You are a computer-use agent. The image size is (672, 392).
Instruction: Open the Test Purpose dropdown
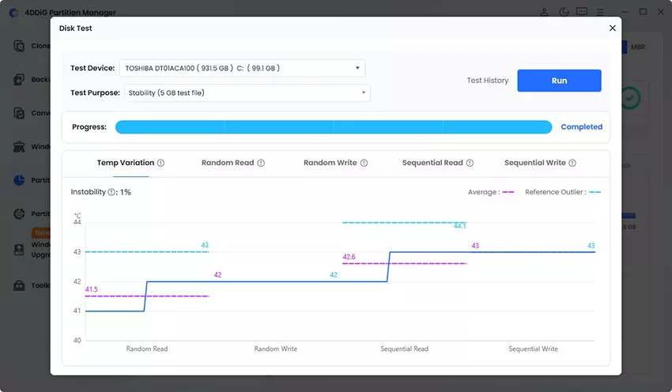[x=247, y=92]
